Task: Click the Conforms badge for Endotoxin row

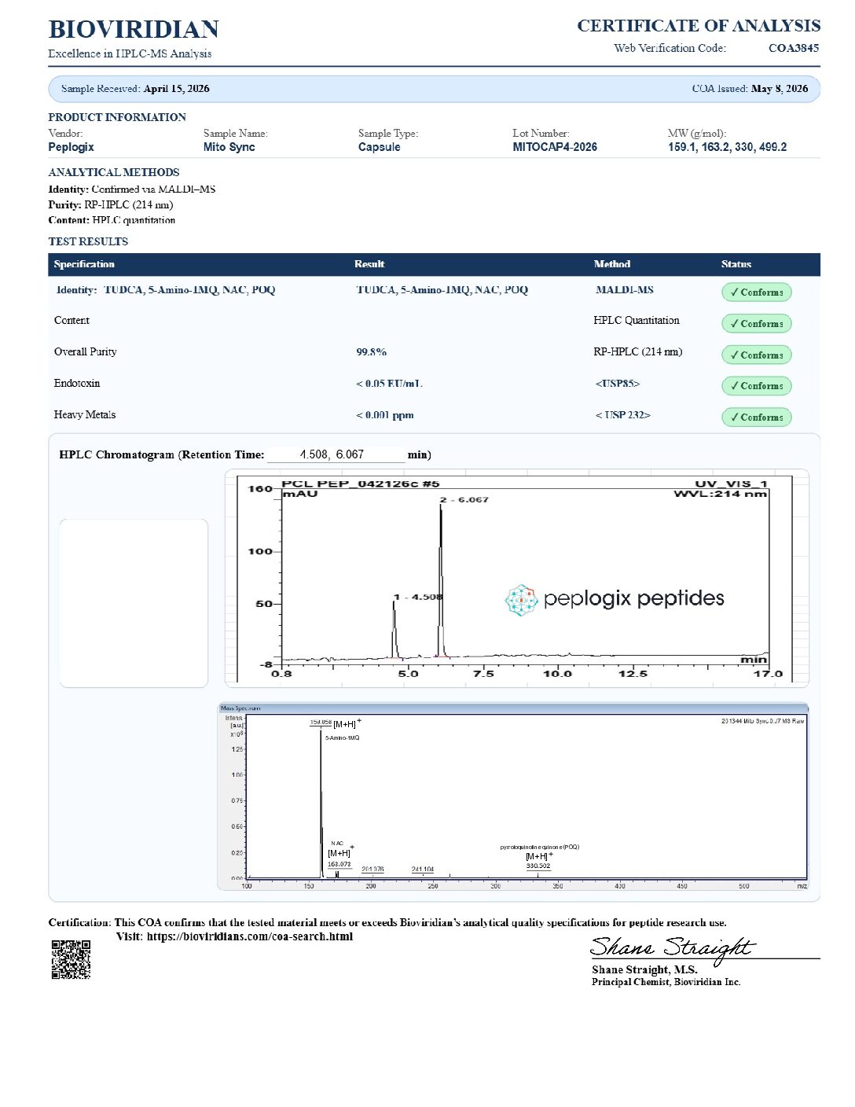Action: click(756, 386)
